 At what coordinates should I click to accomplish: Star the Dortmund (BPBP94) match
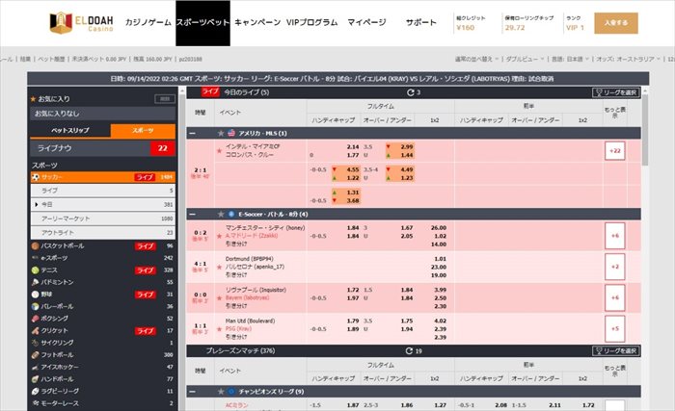pos(219,267)
